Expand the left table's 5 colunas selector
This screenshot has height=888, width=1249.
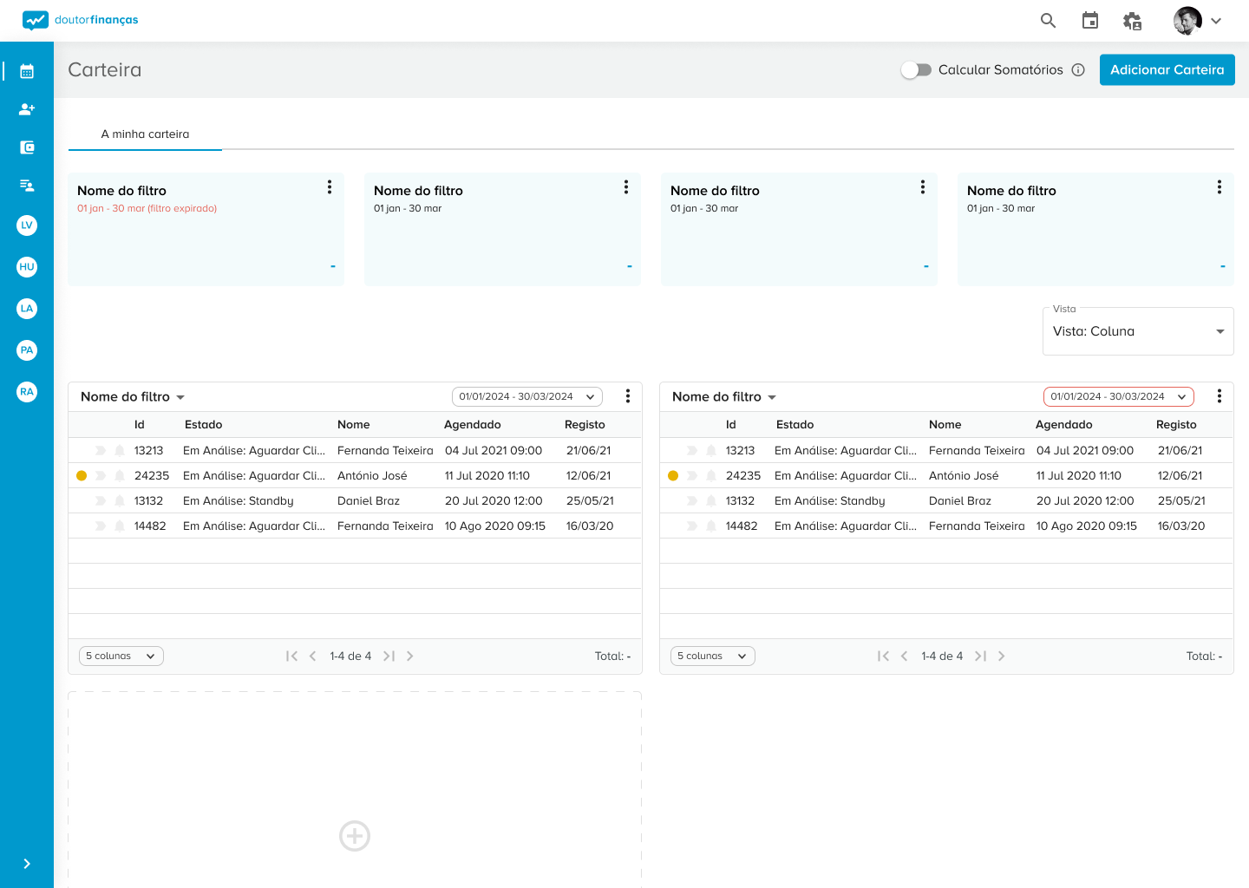click(121, 656)
